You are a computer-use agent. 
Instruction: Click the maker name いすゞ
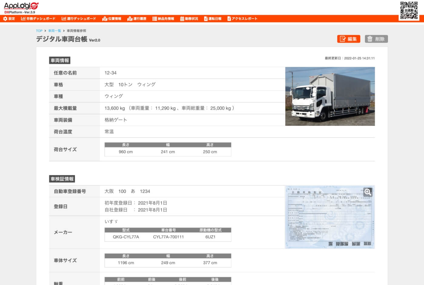tap(111, 222)
